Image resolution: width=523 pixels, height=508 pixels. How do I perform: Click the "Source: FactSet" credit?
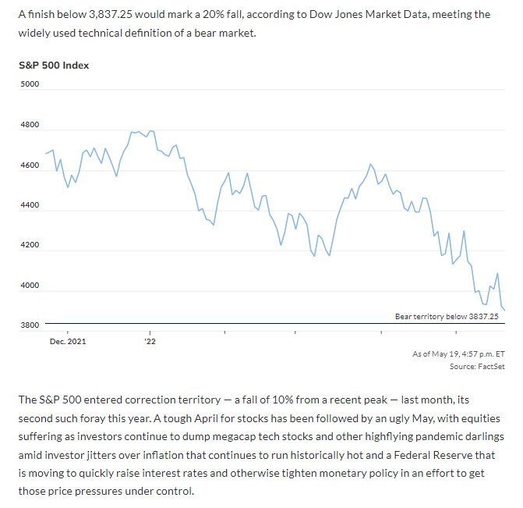[477, 367]
